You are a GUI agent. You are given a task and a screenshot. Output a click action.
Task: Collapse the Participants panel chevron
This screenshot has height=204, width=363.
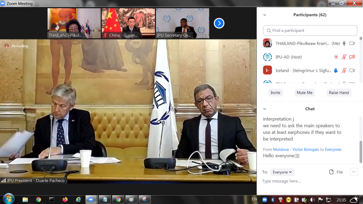click(x=265, y=15)
